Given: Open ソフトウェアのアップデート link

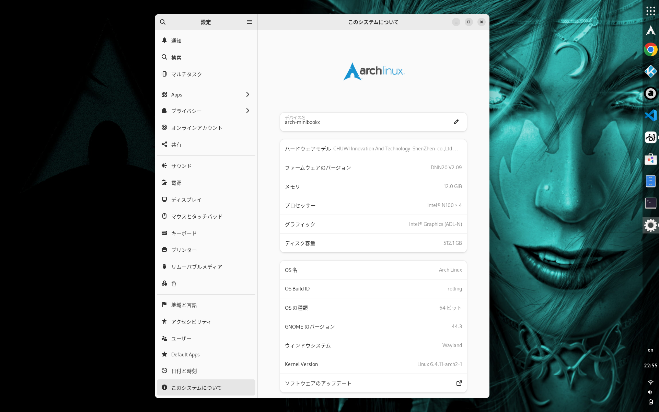Looking at the screenshot, I should click(x=373, y=383).
